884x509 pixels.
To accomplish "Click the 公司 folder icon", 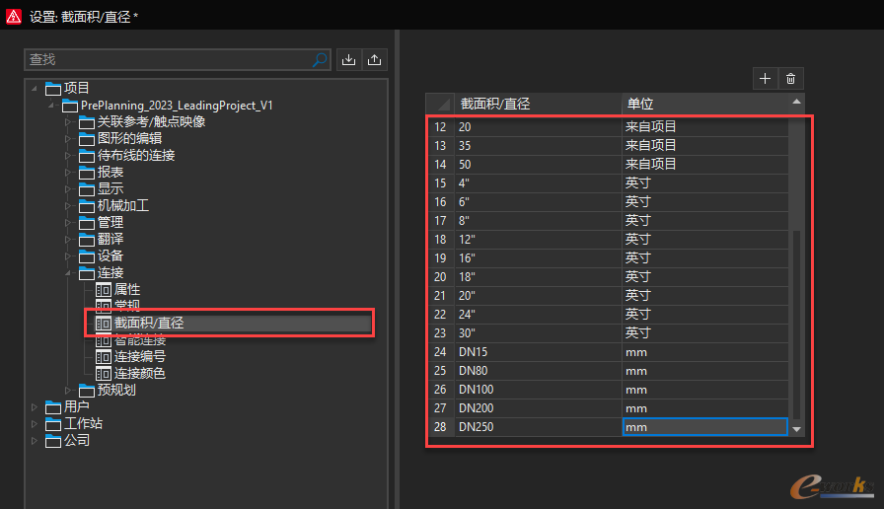I will pos(53,441).
